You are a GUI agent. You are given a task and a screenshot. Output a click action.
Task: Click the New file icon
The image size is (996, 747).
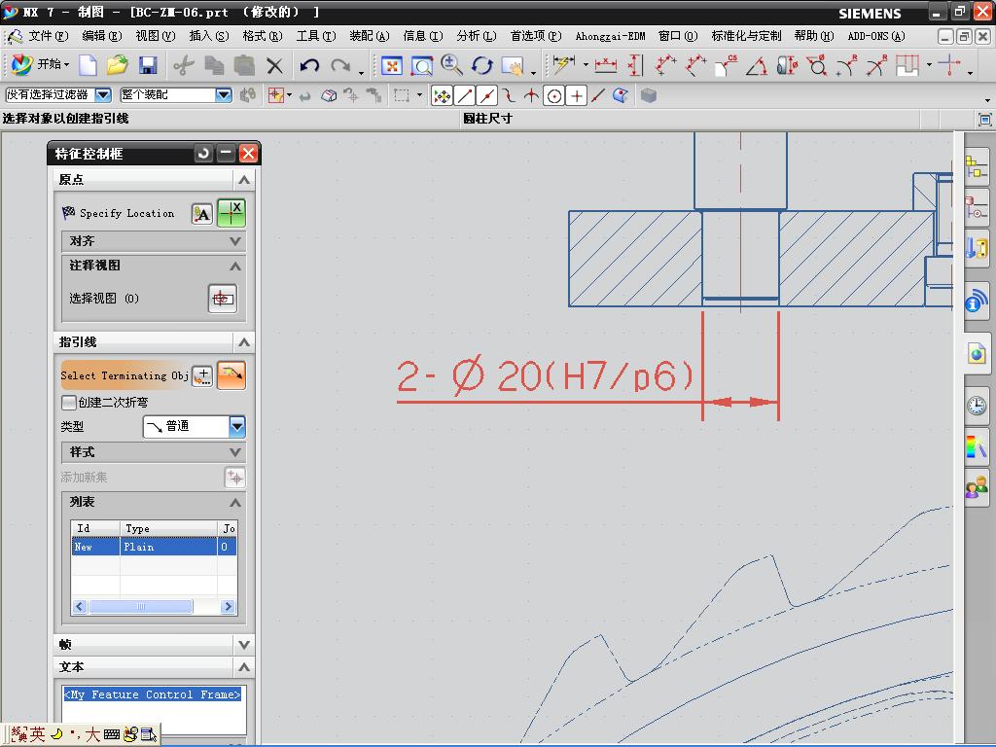pos(88,65)
